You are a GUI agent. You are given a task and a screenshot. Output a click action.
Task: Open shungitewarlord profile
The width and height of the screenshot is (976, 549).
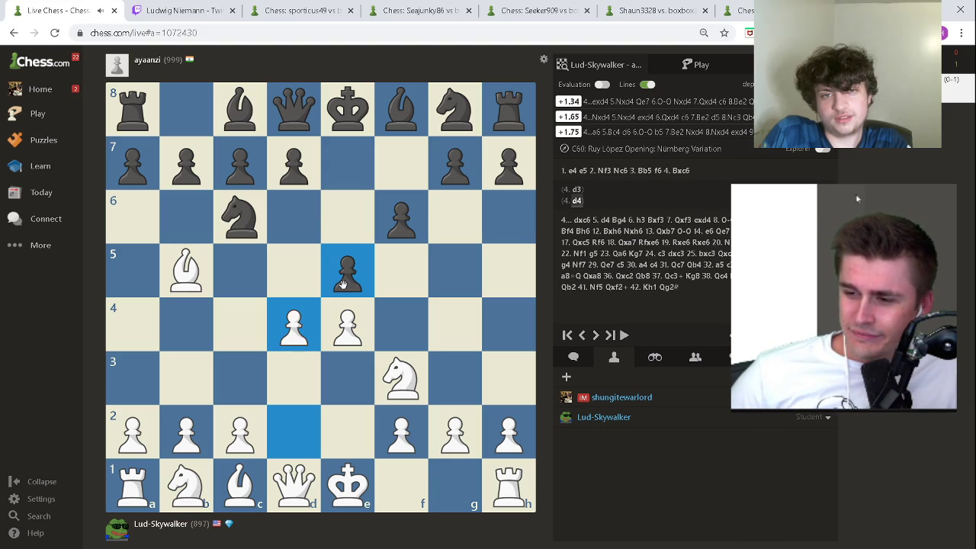(621, 397)
